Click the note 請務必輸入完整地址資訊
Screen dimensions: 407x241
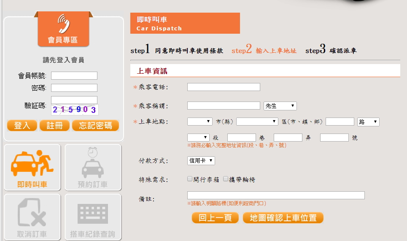click(x=237, y=145)
